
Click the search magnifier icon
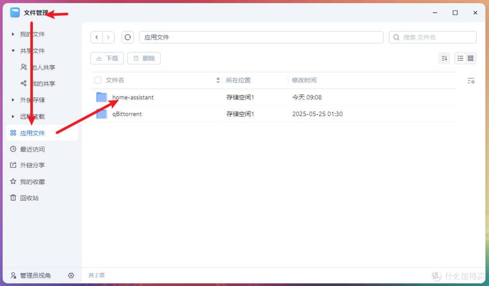396,38
